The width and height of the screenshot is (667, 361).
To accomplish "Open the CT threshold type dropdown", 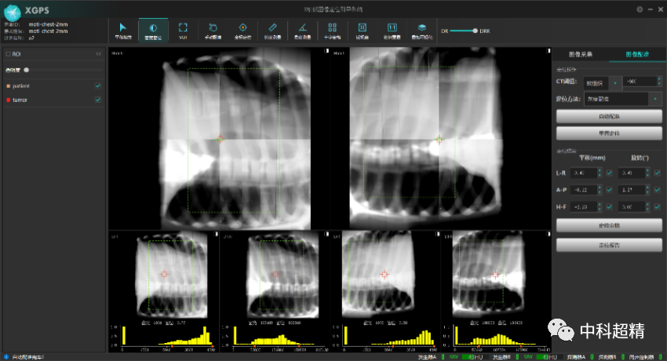I will click(x=615, y=82).
